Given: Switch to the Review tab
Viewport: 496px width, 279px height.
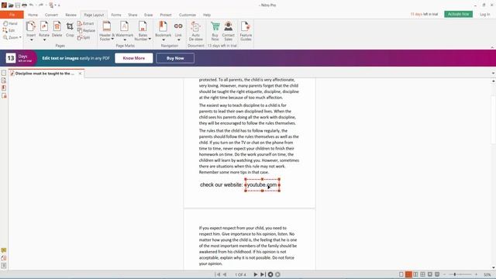Looking at the screenshot, I should (x=71, y=15).
